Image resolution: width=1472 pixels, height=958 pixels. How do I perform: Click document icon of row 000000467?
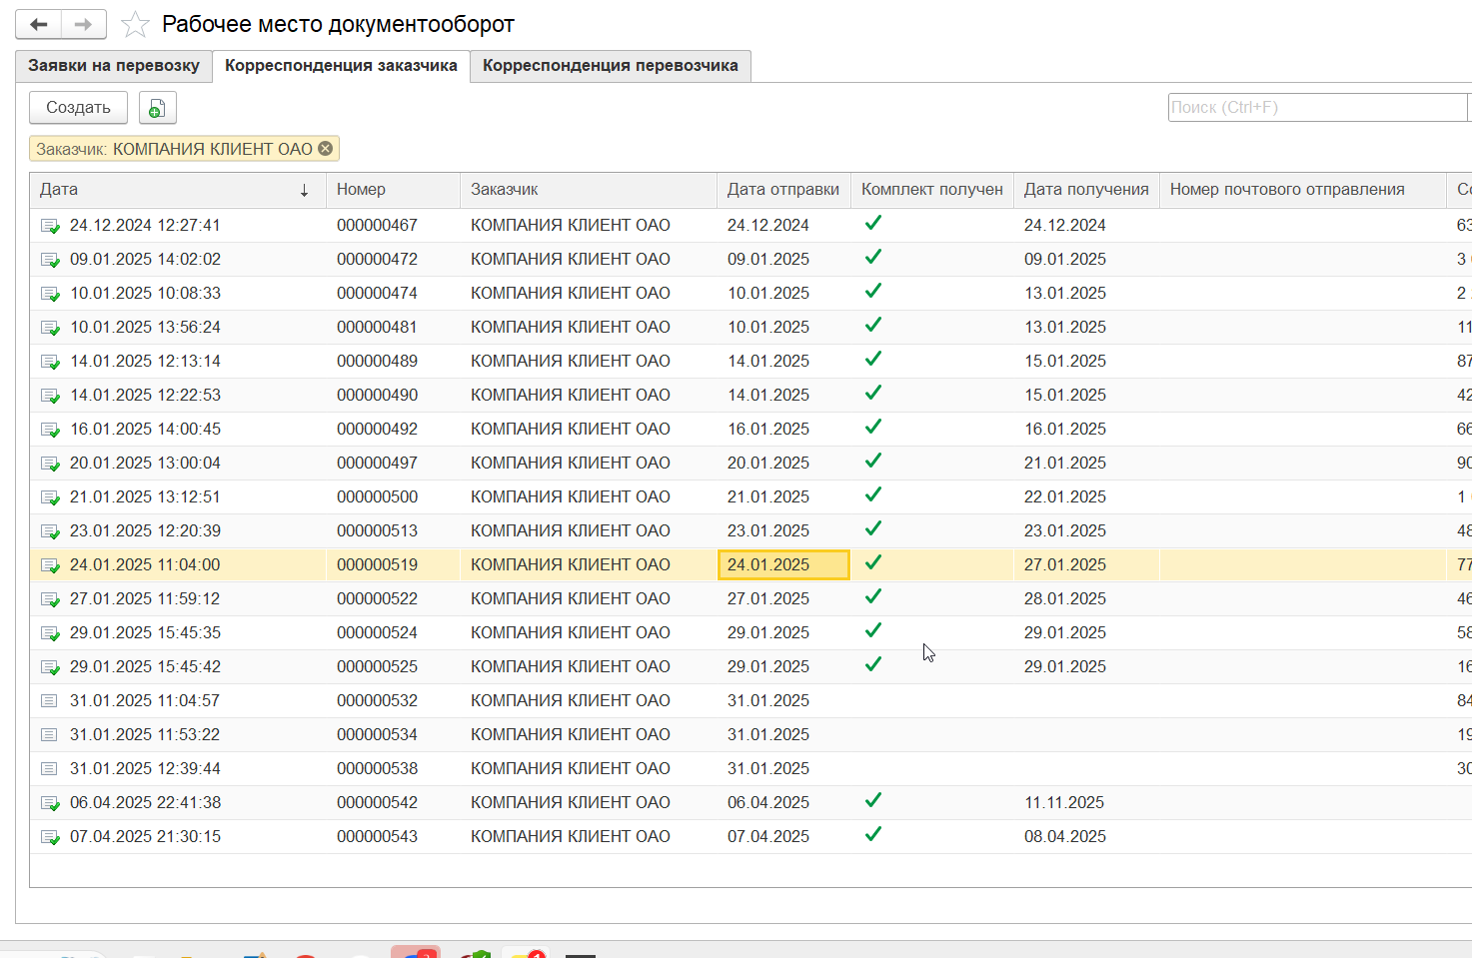tap(49, 226)
